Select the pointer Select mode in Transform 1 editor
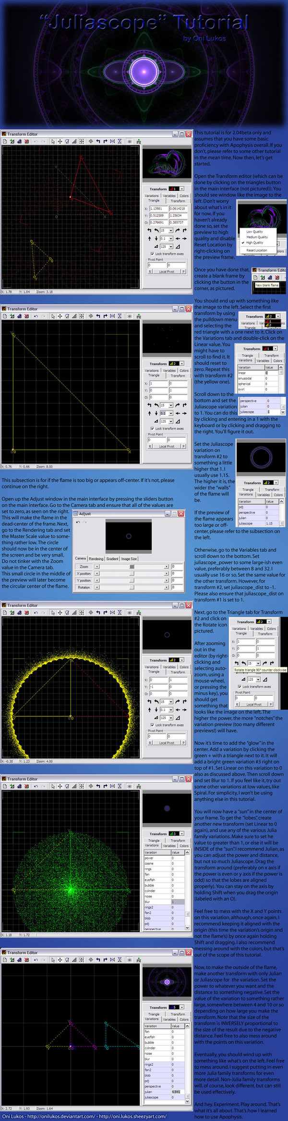 pos(53,141)
